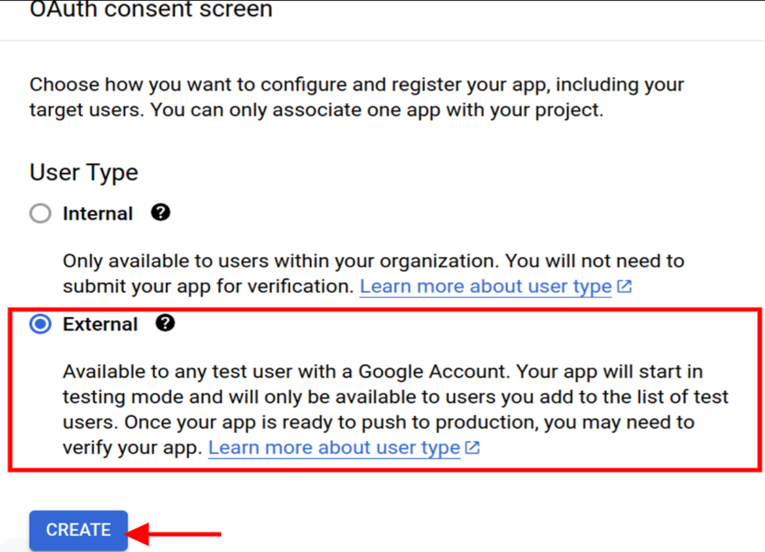Image resolution: width=765 pixels, height=552 pixels.
Task: Click the External option label
Action: click(100, 324)
